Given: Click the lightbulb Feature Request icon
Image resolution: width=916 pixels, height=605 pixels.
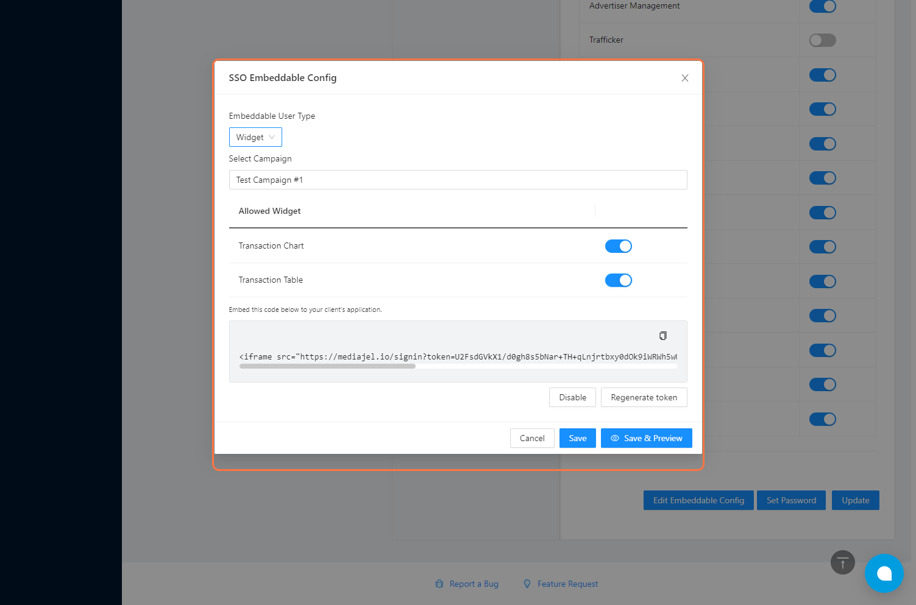Looking at the screenshot, I should (x=527, y=584).
